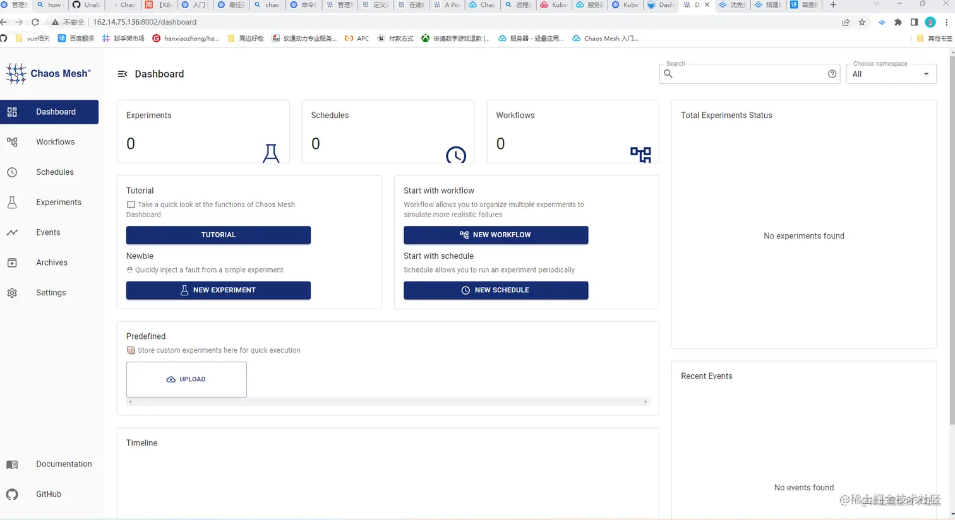Viewport: 955px width, 520px height.
Task: Collapse the sidebar with the menu icon
Action: point(123,74)
